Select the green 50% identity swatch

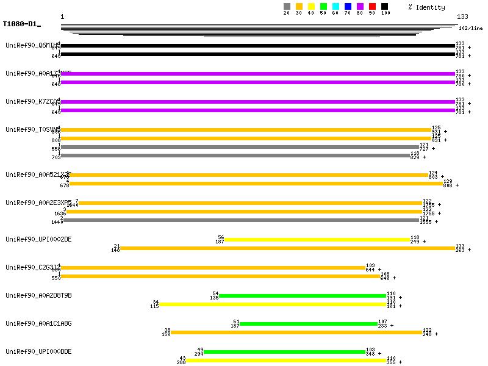tap(323, 7)
